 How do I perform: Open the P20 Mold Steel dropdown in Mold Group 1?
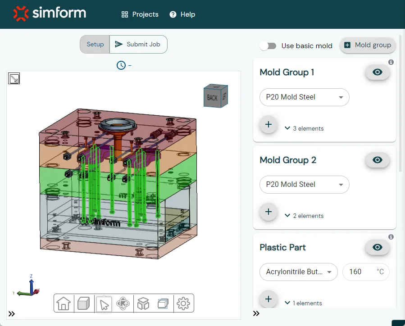coord(304,97)
